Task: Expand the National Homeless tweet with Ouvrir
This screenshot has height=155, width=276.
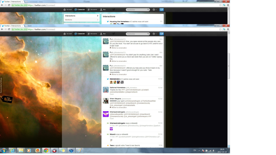Action: pos(112,94)
